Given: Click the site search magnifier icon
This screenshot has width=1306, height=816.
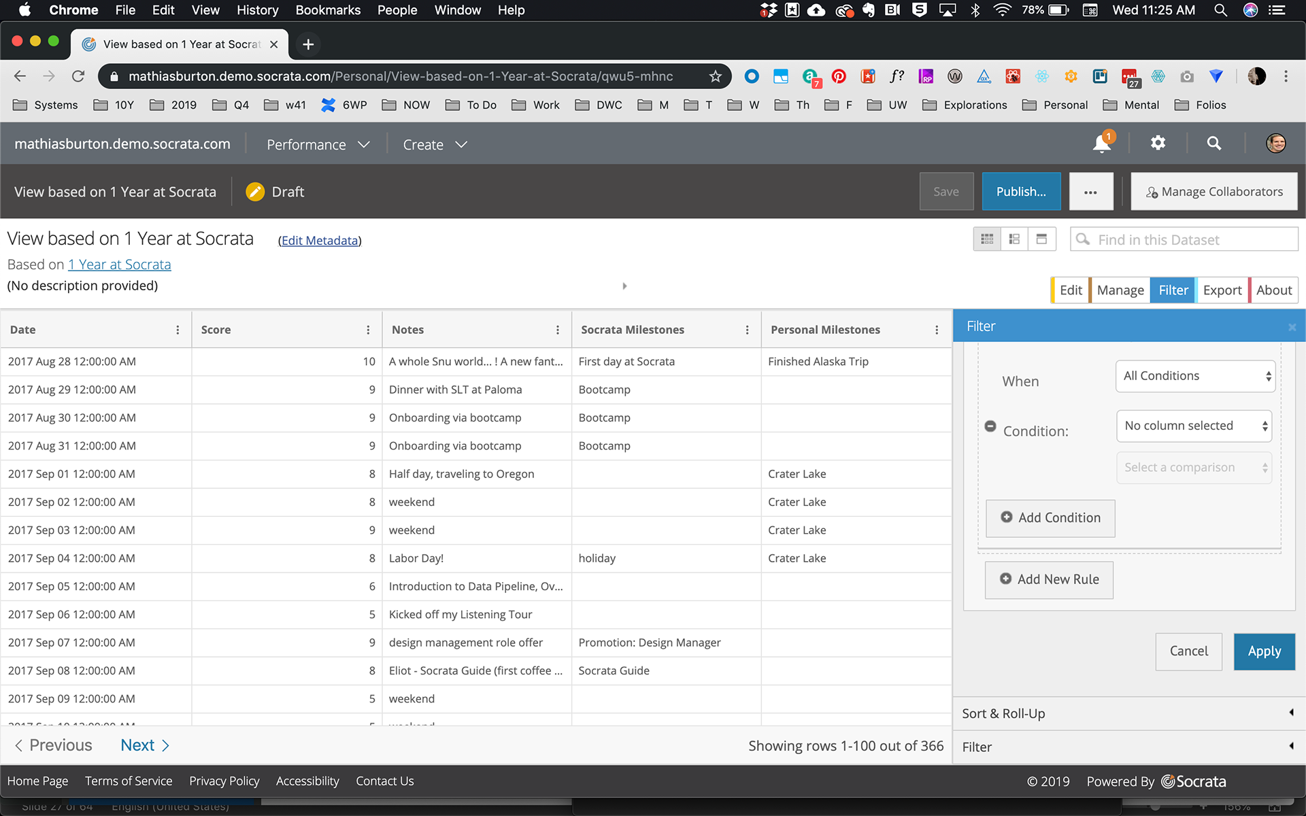Looking at the screenshot, I should (1213, 143).
